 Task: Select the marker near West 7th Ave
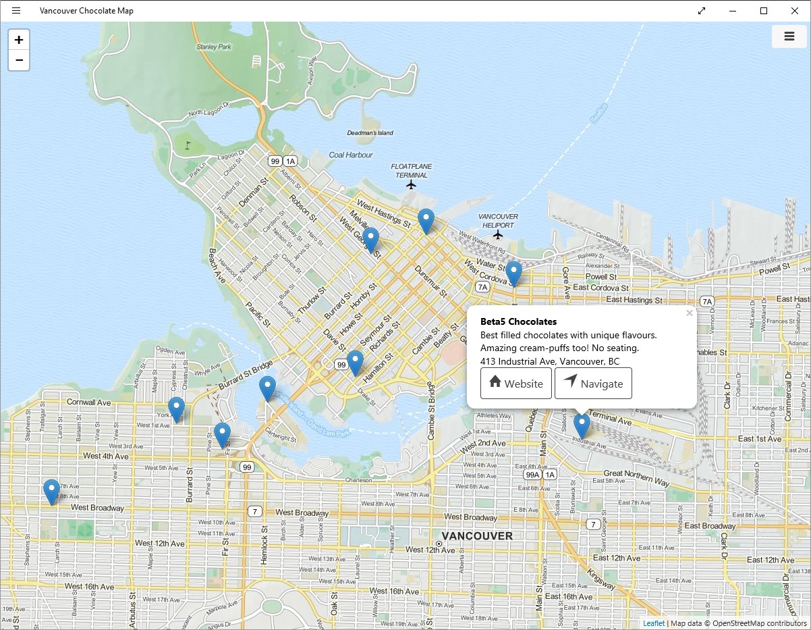click(51, 492)
